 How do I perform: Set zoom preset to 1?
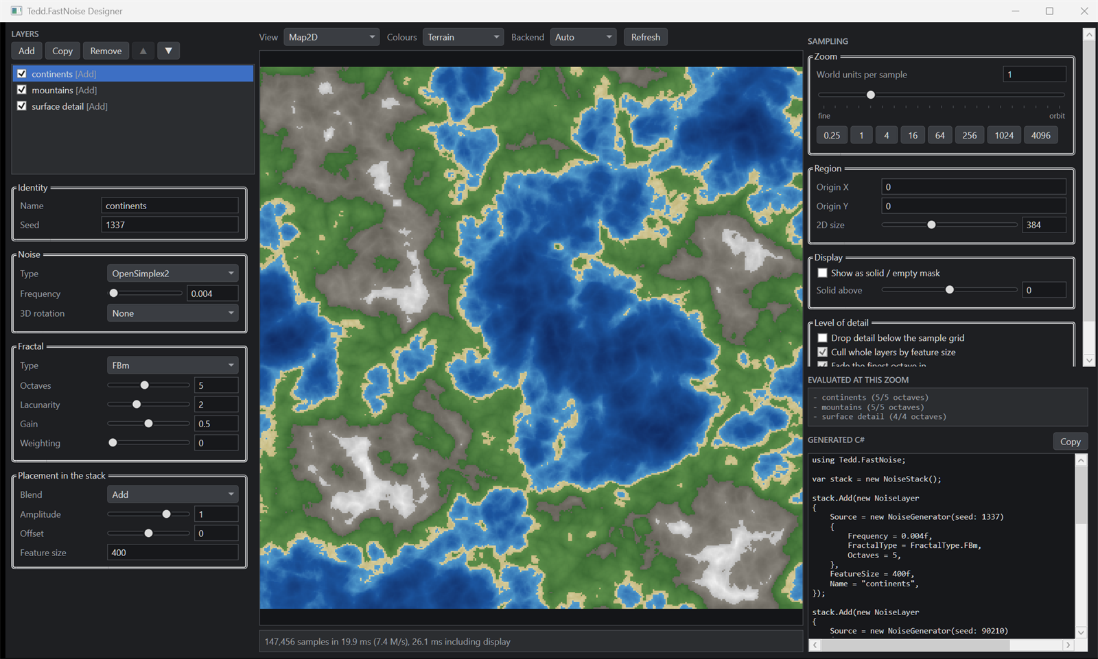(x=861, y=135)
